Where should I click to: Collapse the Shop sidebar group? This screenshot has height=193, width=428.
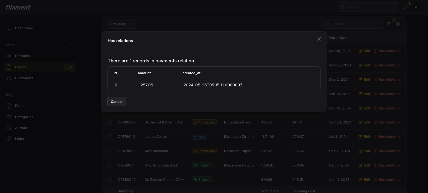72,45
